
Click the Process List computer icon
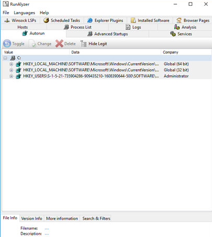click(x=66, y=27)
